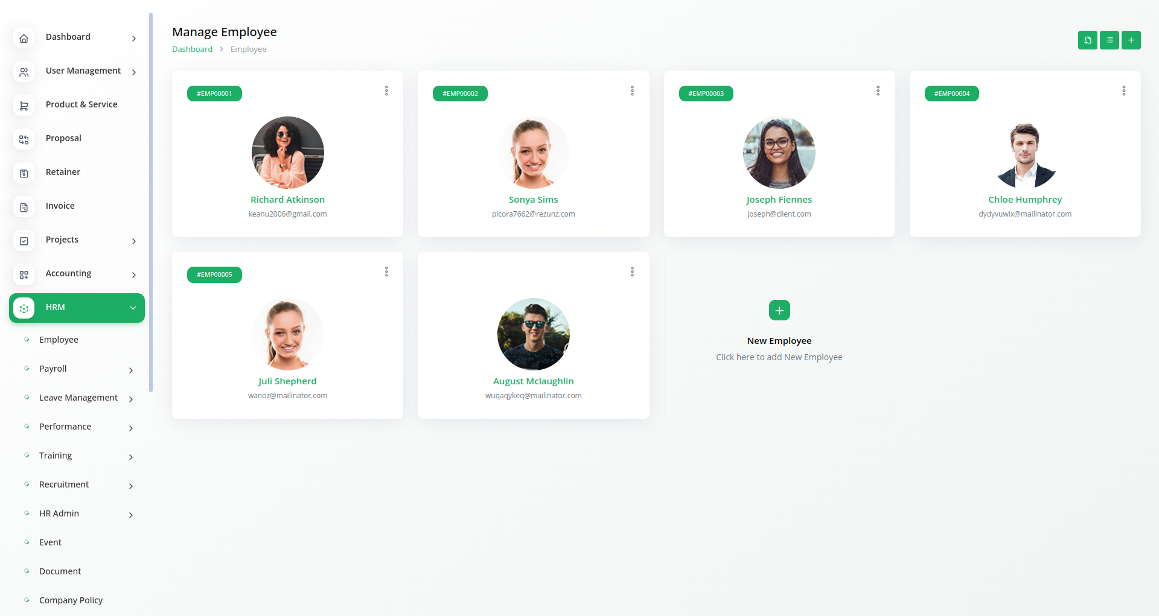Image resolution: width=1159 pixels, height=616 pixels.
Task: Click the plus icon in New Employee card
Action: pos(779,310)
